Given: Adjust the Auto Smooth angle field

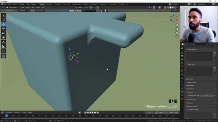Looking at the screenshot, I should click(206, 96).
